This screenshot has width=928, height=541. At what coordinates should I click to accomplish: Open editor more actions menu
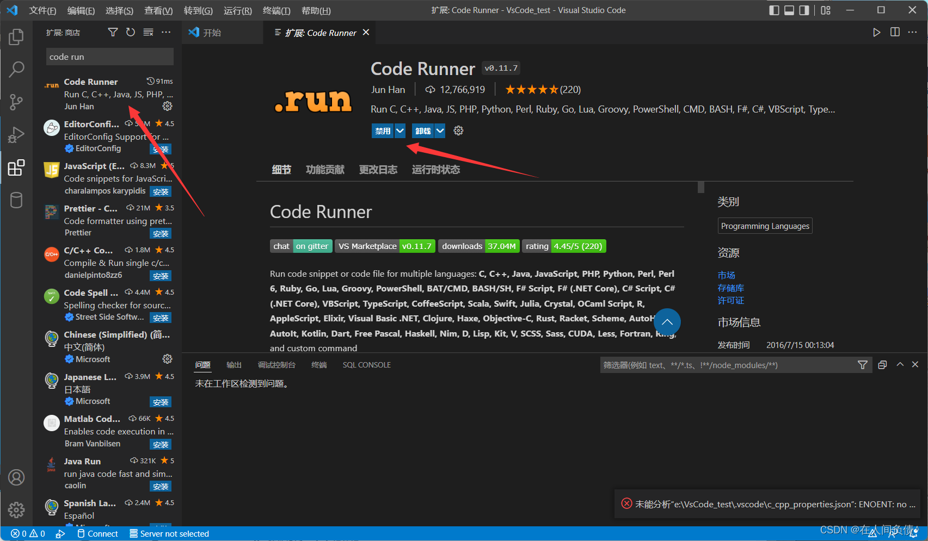click(x=913, y=32)
